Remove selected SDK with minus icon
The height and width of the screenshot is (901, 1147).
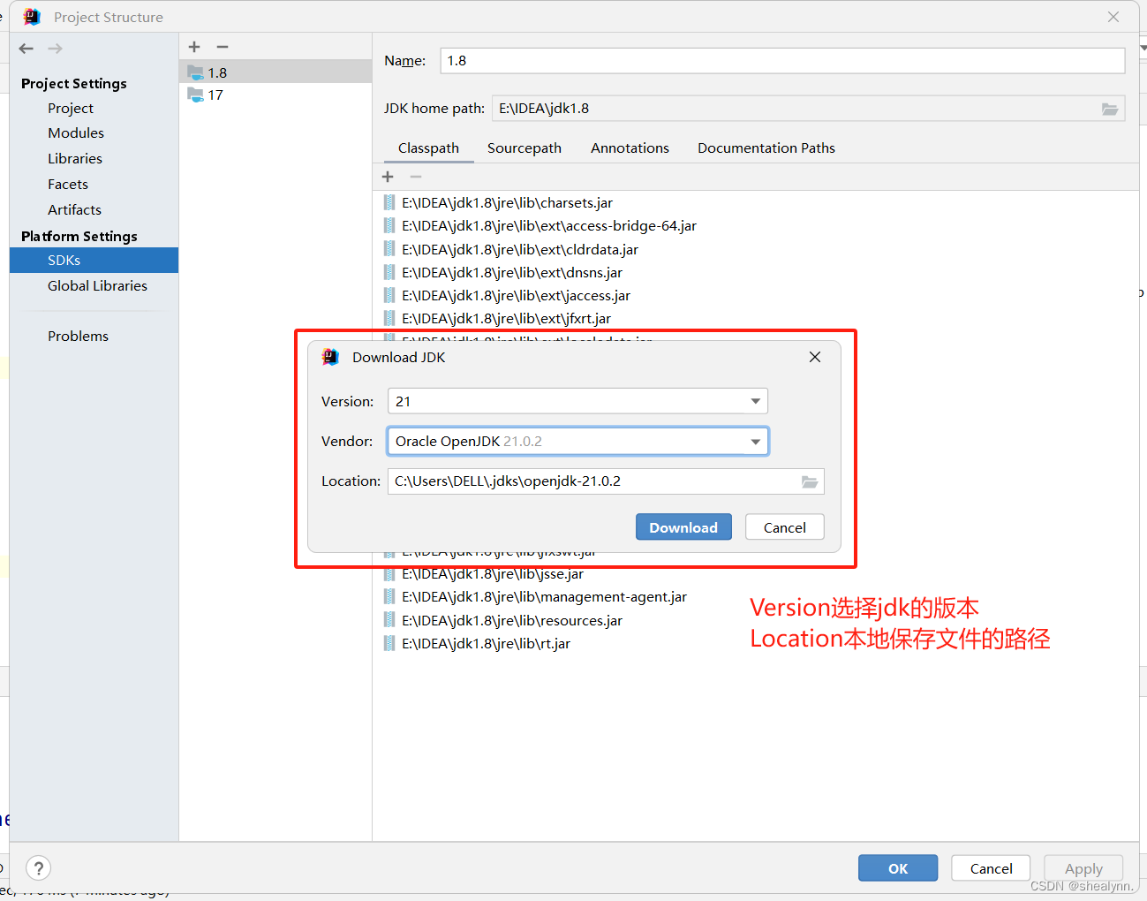(x=223, y=47)
